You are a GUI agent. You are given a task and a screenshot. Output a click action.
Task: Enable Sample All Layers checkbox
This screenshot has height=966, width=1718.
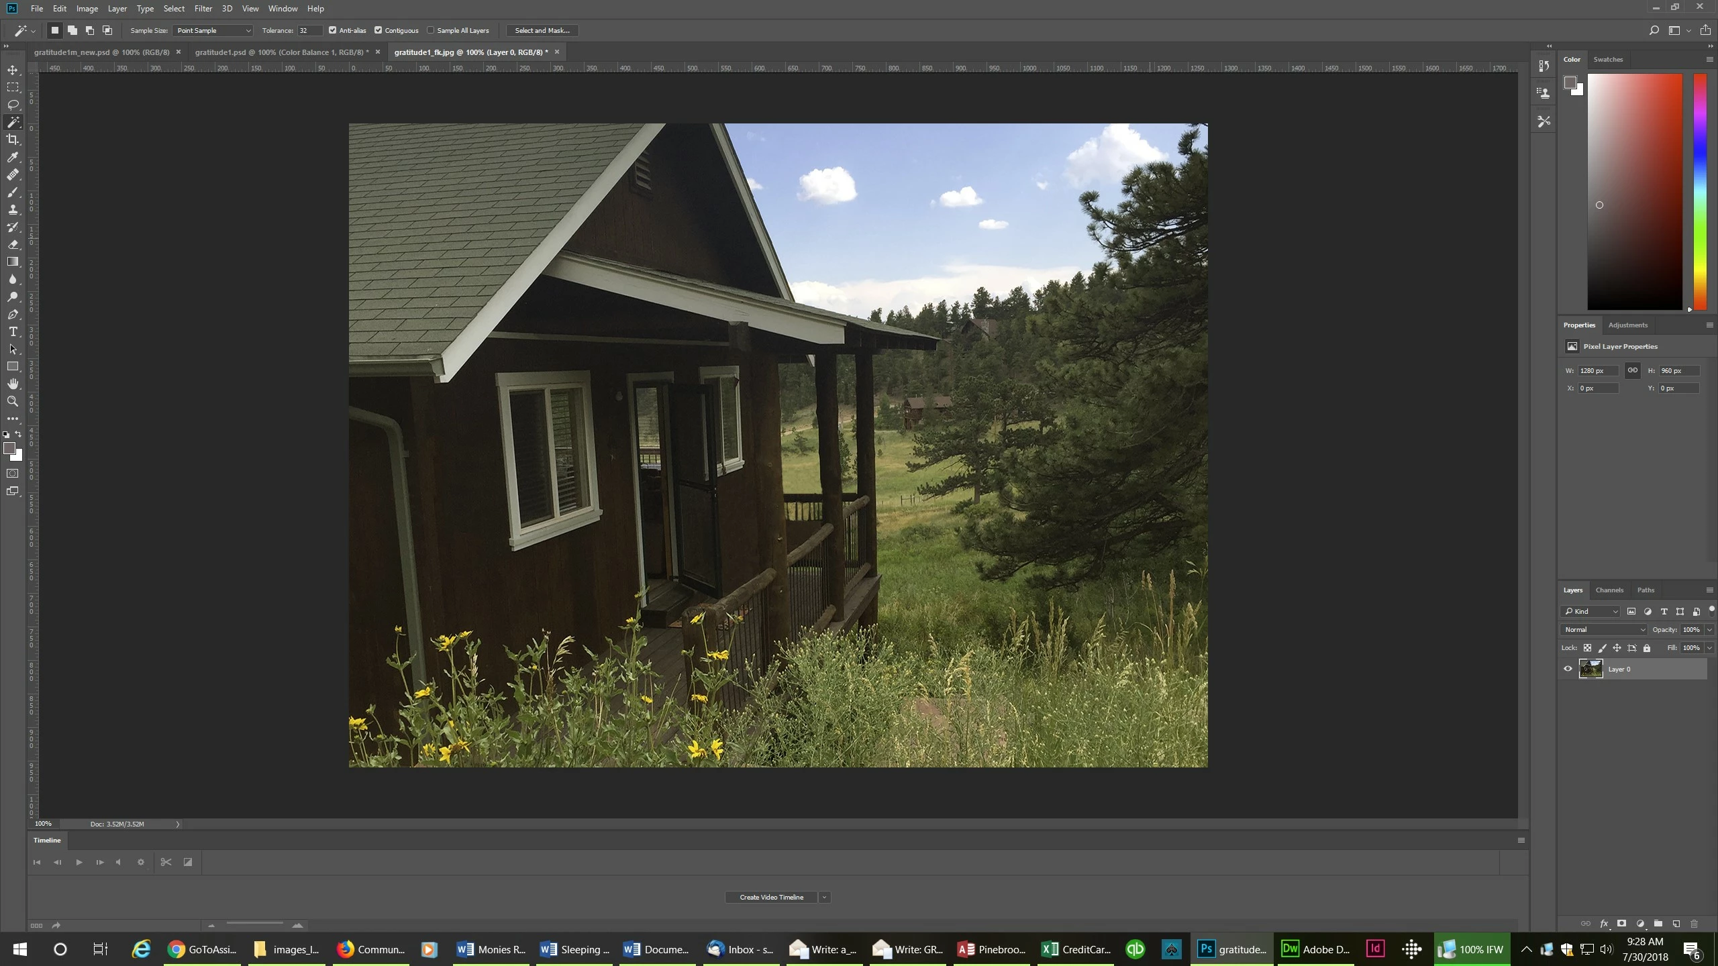(x=431, y=30)
